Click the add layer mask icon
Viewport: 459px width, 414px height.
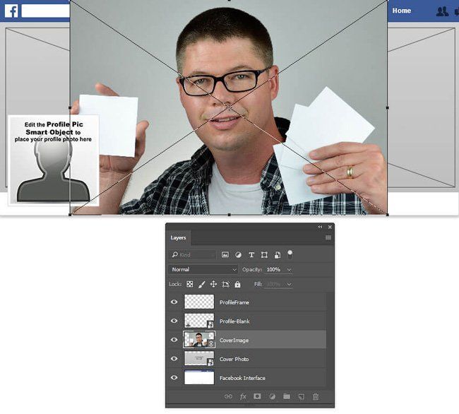click(x=257, y=396)
